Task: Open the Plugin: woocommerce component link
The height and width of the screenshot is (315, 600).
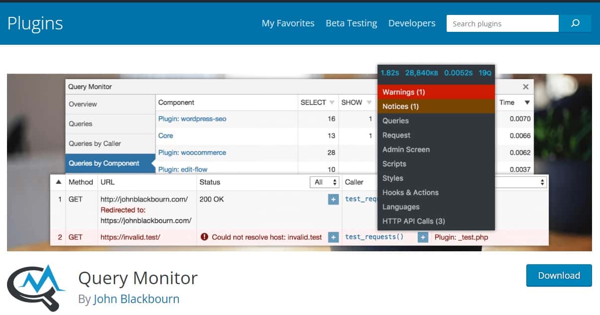Action: [x=192, y=153]
